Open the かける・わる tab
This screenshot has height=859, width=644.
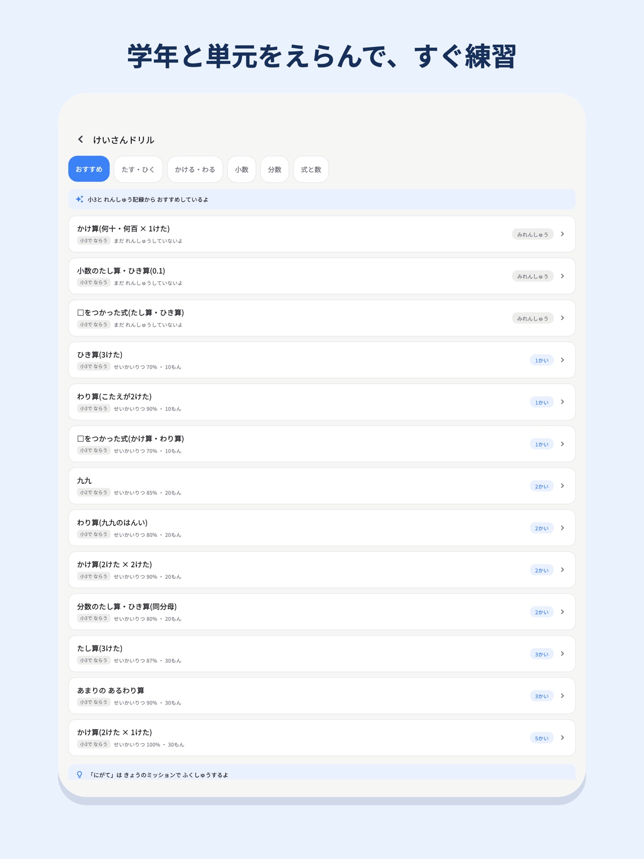coord(195,169)
